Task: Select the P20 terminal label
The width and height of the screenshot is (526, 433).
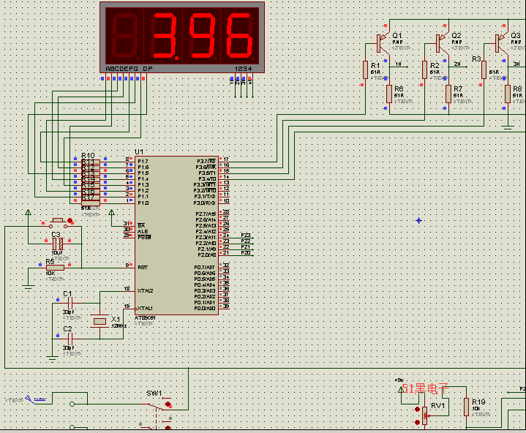Action: (246, 252)
